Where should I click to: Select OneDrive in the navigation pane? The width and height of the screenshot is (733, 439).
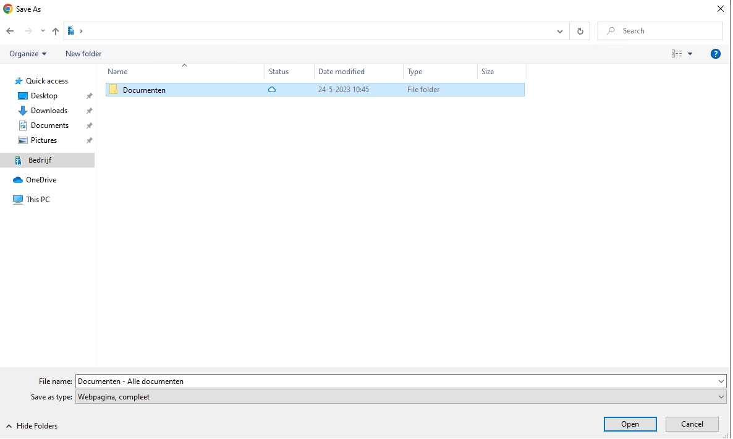coord(41,180)
